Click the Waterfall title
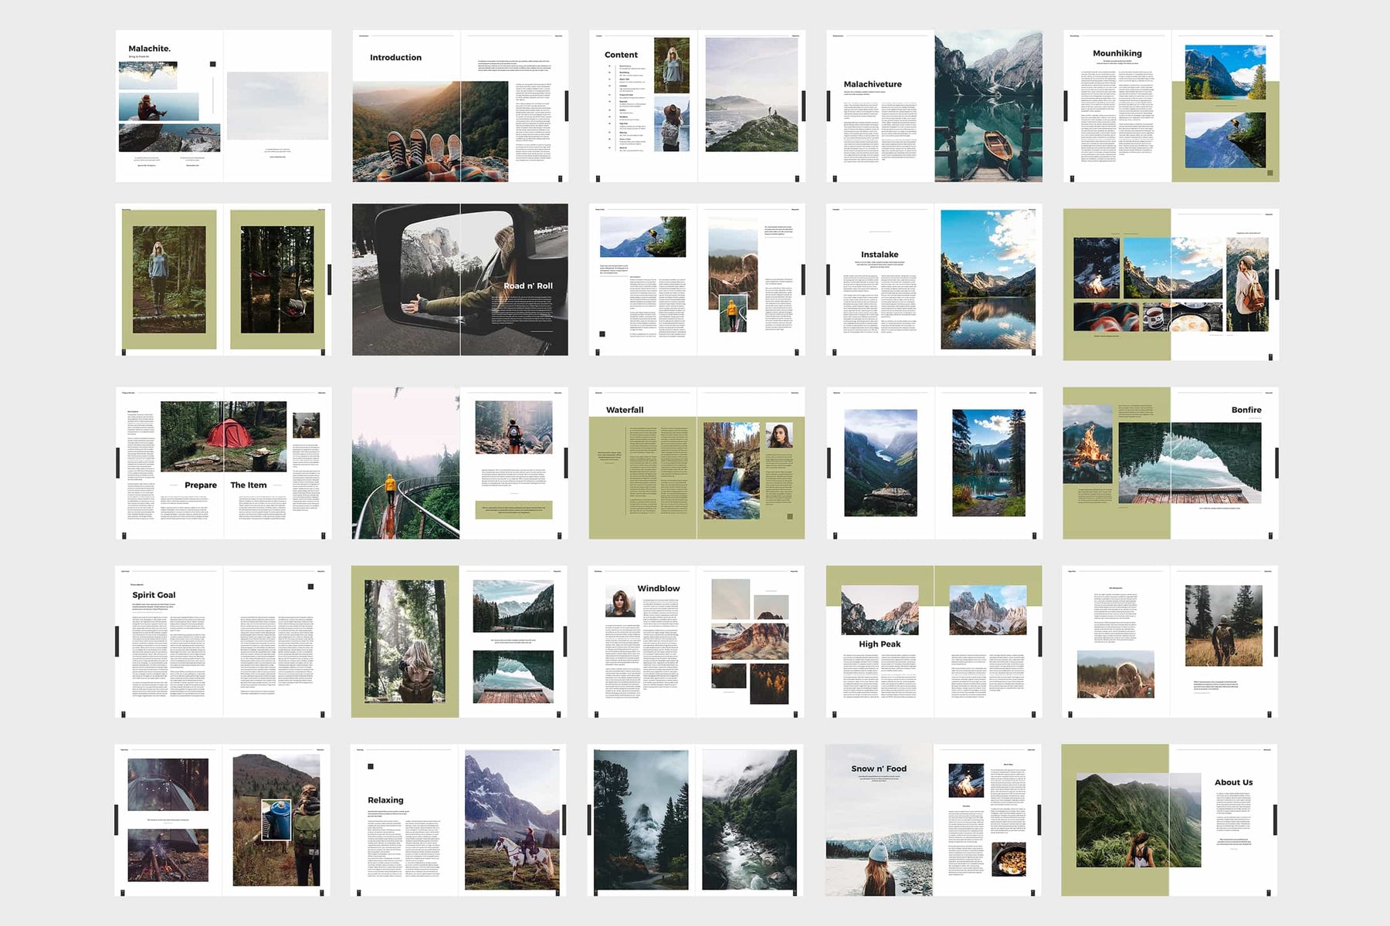1390x926 pixels. pyautogui.click(x=625, y=410)
